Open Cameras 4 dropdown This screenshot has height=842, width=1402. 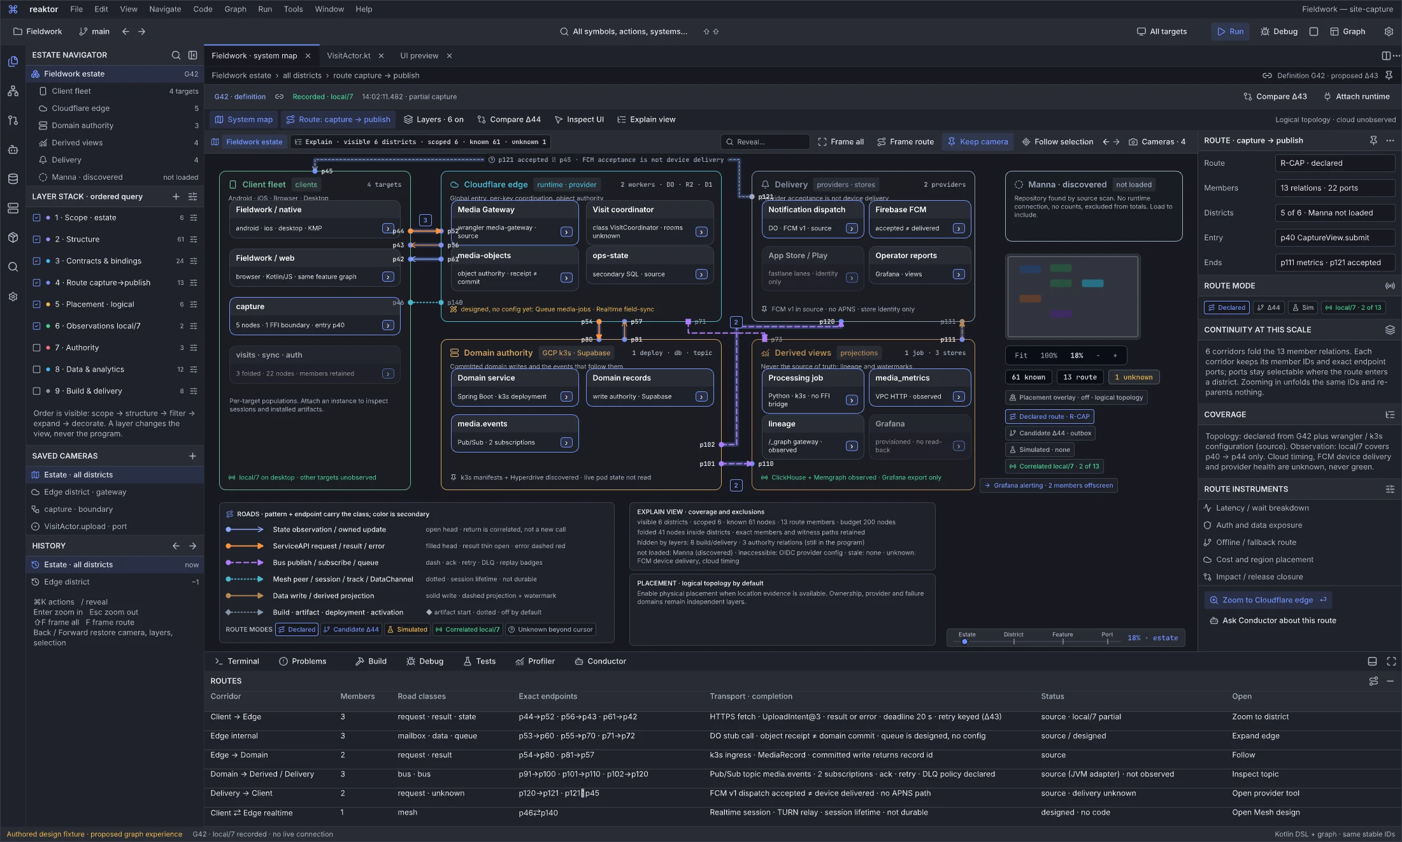(x=1157, y=142)
